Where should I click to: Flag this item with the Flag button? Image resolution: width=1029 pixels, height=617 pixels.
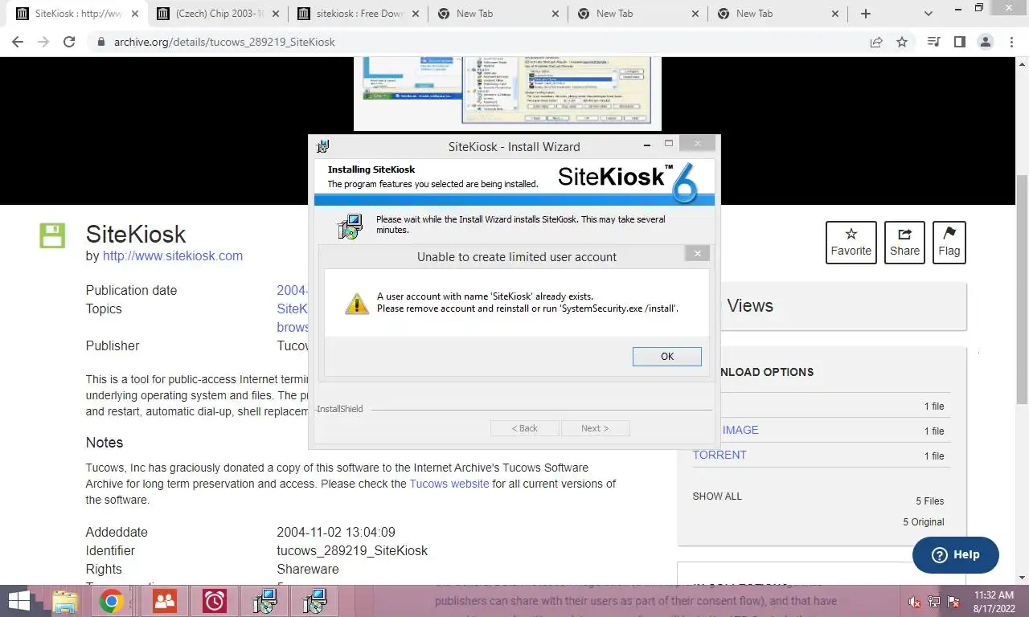[x=949, y=243]
